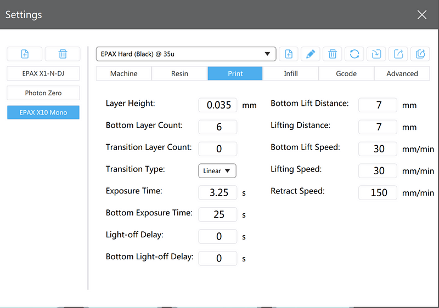
Task: Select the EPAX X1-N-DJ printer
Action: pos(43,73)
